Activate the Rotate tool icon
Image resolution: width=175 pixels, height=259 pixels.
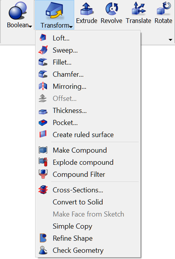coord(164,8)
